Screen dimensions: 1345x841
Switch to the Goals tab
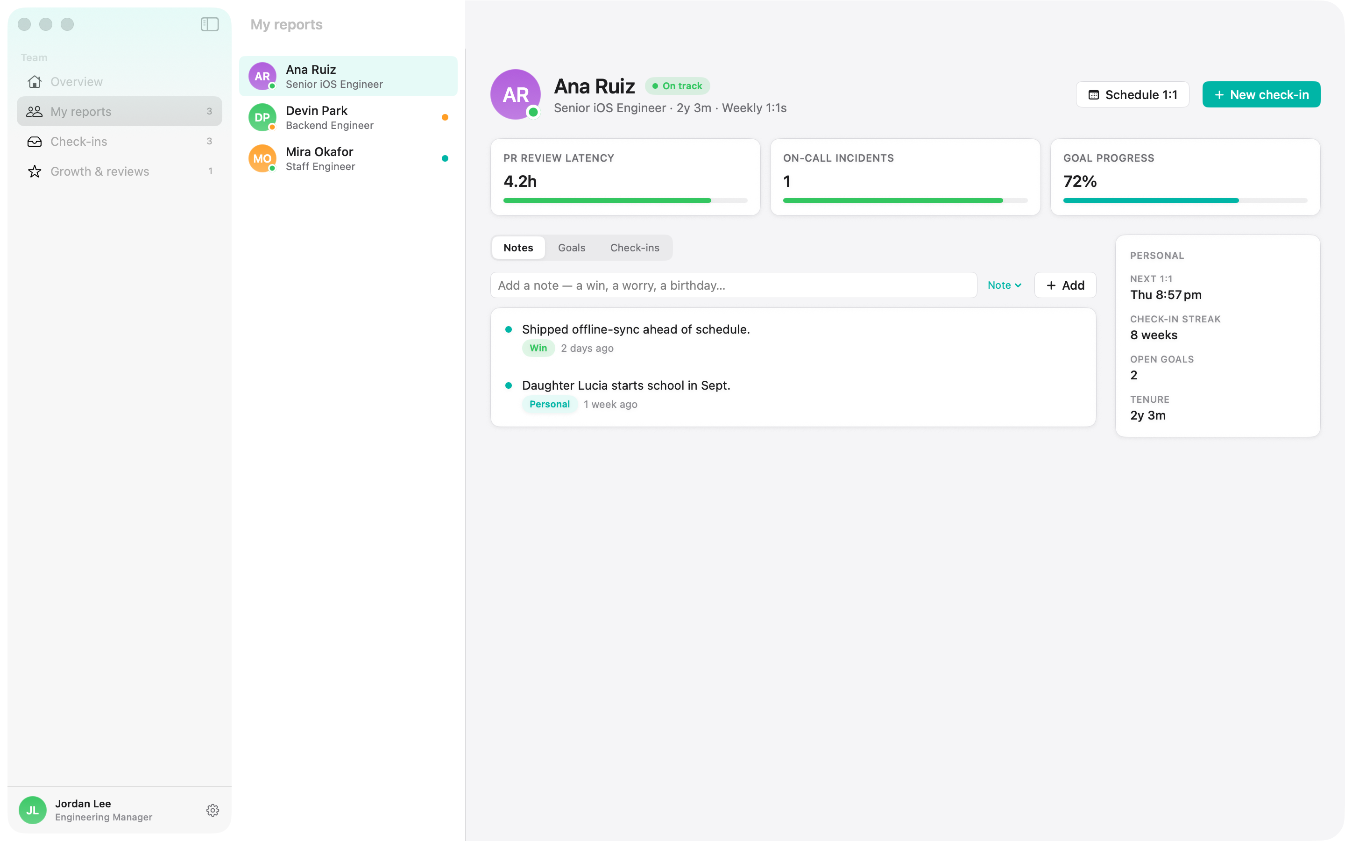571,248
